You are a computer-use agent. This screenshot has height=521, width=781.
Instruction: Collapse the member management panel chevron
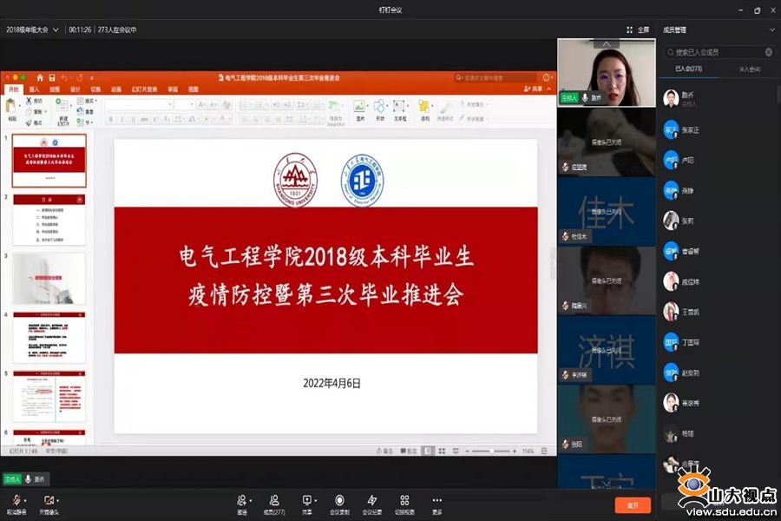pyautogui.click(x=771, y=30)
